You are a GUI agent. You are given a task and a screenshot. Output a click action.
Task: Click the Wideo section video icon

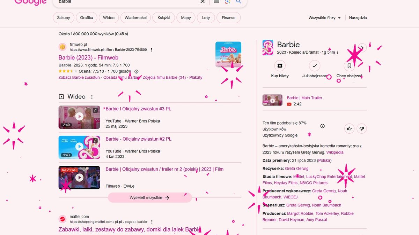click(x=61, y=97)
